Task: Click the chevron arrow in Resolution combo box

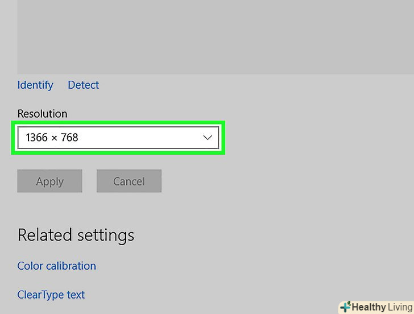Action: point(208,137)
